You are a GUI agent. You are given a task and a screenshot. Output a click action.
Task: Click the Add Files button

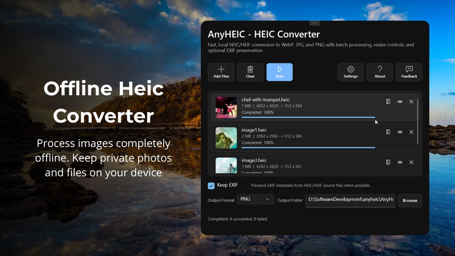point(221,72)
